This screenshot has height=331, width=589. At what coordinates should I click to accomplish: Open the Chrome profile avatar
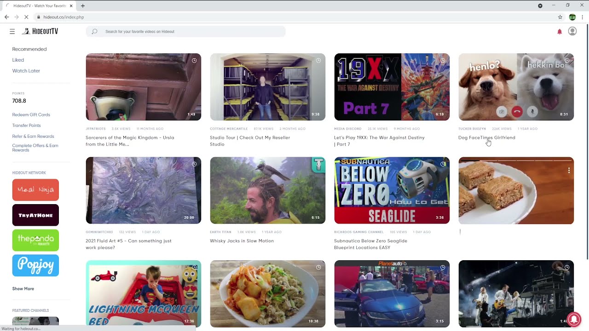click(572, 17)
